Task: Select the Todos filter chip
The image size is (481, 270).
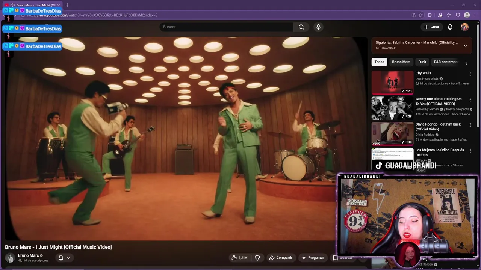Action: point(379,62)
